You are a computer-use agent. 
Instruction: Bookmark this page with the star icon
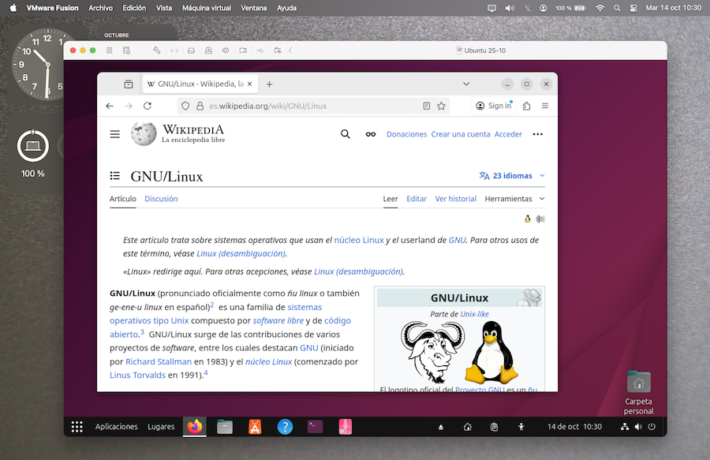[442, 106]
